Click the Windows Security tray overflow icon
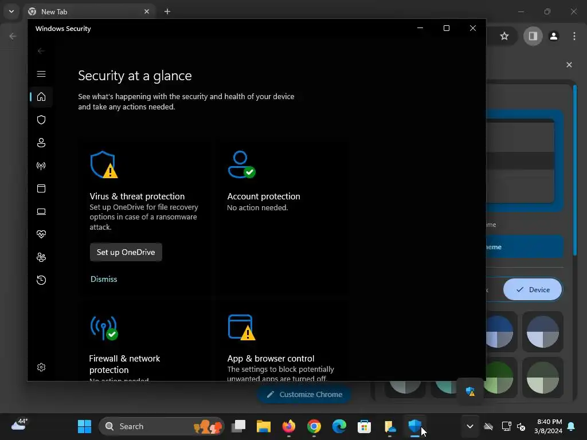 (x=470, y=392)
